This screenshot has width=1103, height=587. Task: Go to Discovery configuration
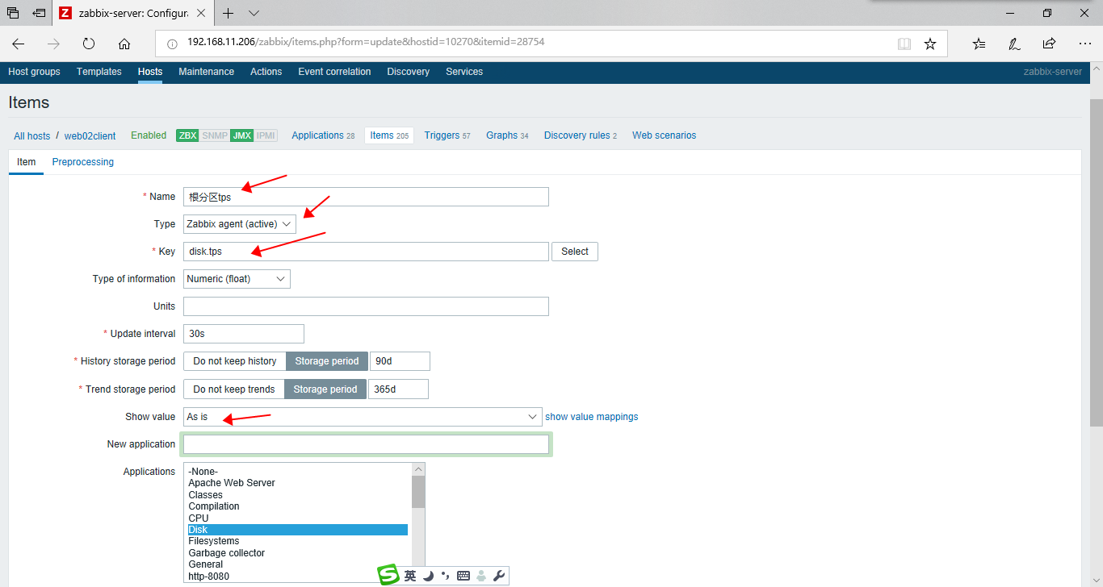click(x=409, y=72)
